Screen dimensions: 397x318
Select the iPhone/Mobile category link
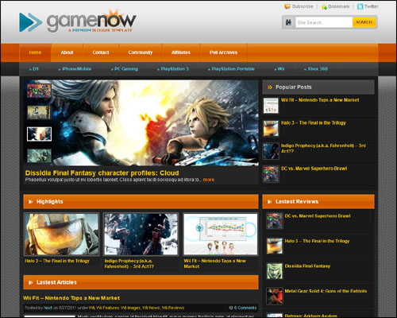click(75, 69)
